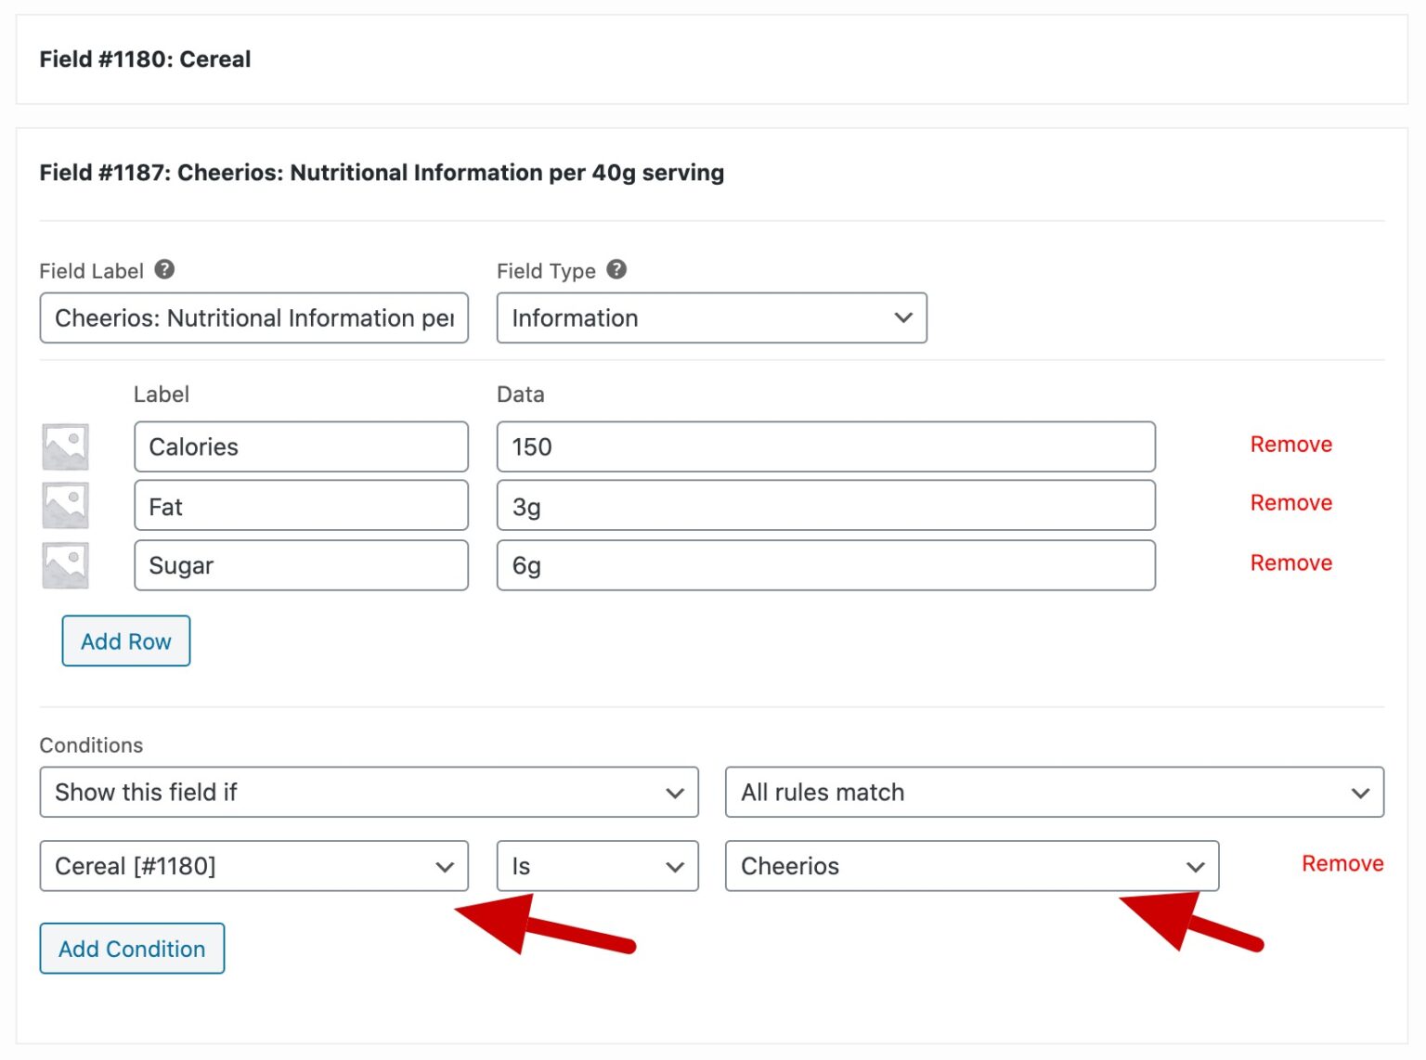Screen dimensions: 1426x1060
Task: Open the 'Is' operator dropdown
Action: pos(597,866)
